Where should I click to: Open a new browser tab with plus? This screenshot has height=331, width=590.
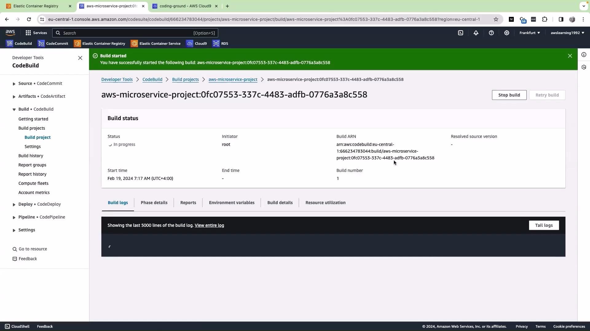point(227,6)
